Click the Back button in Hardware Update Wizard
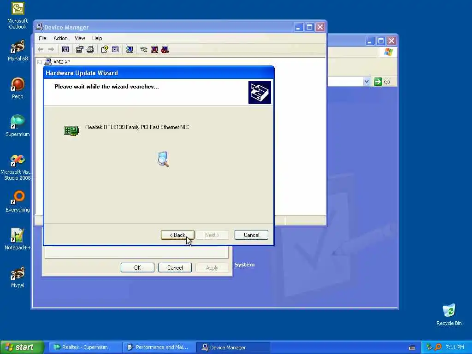Screen dimensions: 472x354 177,235
